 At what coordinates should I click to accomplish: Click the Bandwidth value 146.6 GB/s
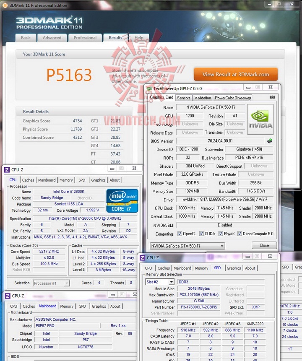click(256, 191)
